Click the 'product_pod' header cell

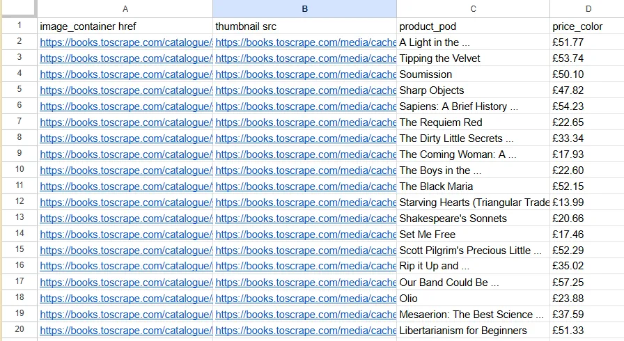pyautogui.click(x=473, y=26)
